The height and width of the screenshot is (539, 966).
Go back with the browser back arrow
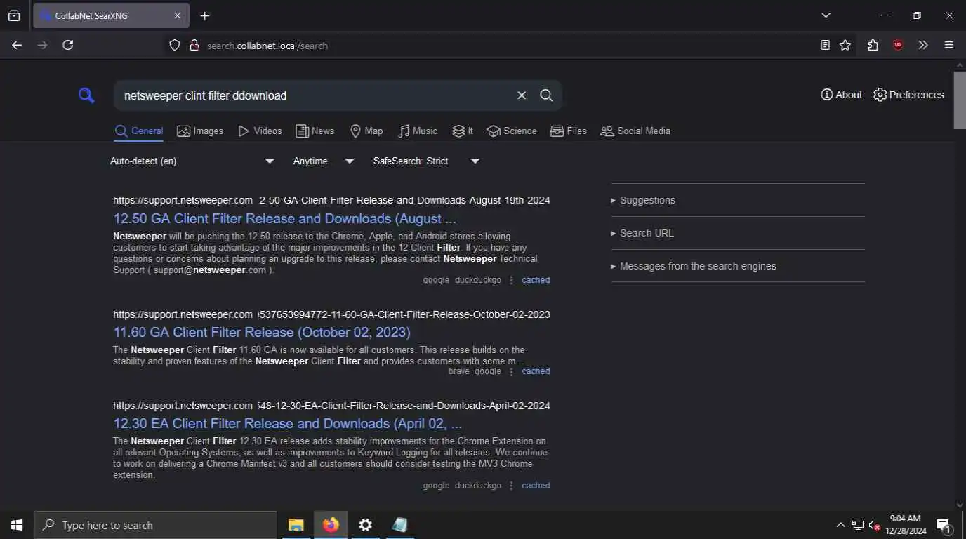tap(17, 45)
